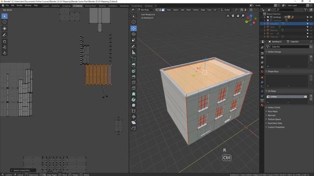Image resolution: width=314 pixels, height=176 pixels.
Task: Choose the Edge Slide tool
Action: tap(133, 111)
